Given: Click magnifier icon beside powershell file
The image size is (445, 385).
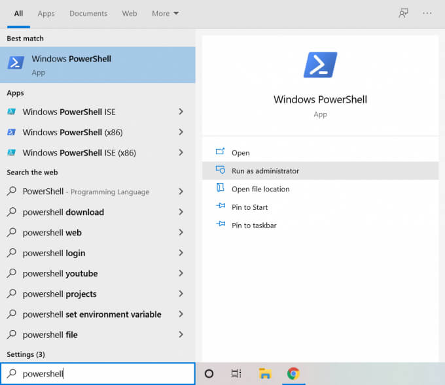Looking at the screenshot, I should (11, 334).
